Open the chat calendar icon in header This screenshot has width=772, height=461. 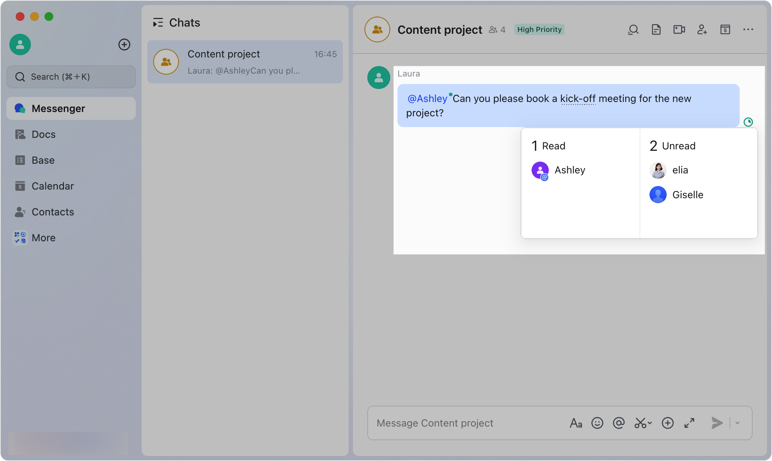tap(725, 29)
